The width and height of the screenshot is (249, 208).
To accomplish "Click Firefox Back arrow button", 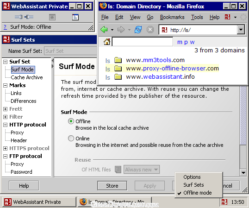I will [x=104, y=30].
